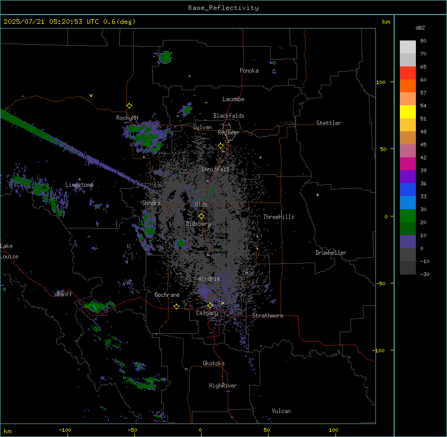The height and width of the screenshot is (437, 447).
Task: Click the HighRiver label
Action: click(x=223, y=386)
